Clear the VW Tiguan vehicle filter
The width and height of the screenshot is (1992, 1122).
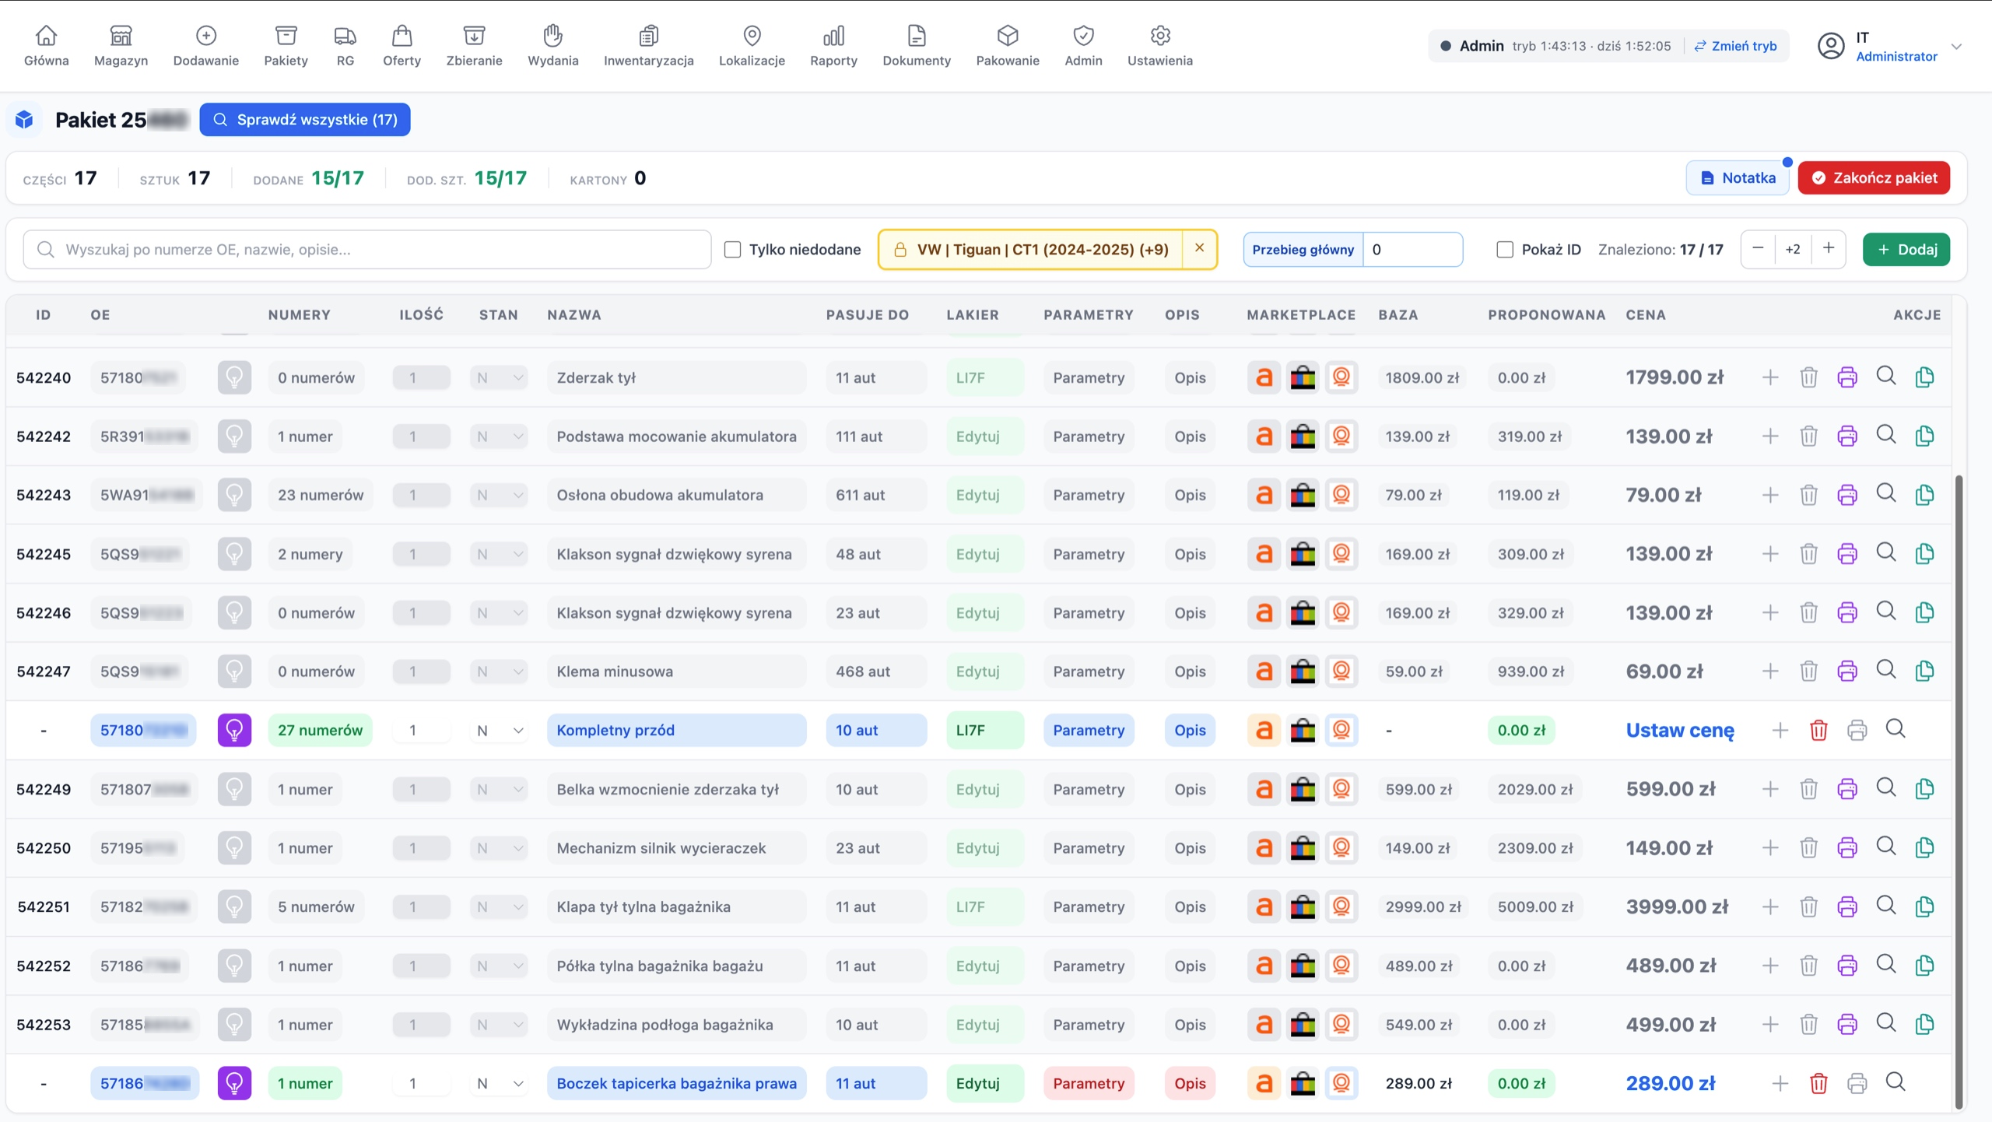point(1199,248)
